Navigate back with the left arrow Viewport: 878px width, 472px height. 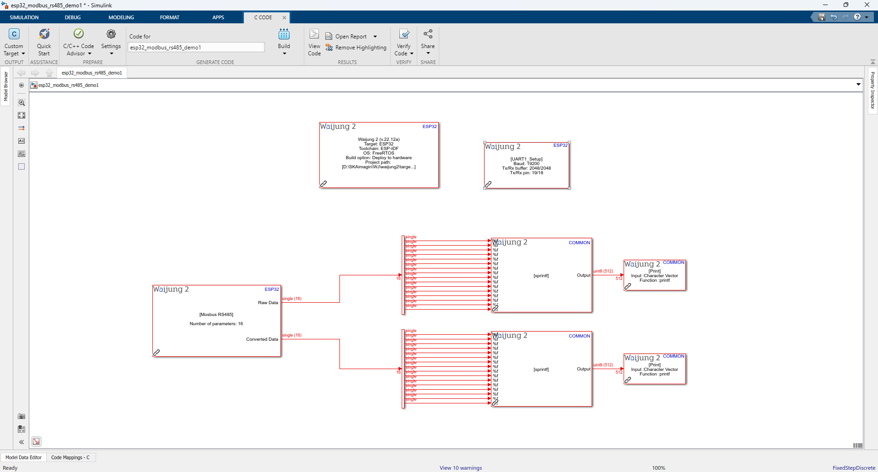pos(22,73)
